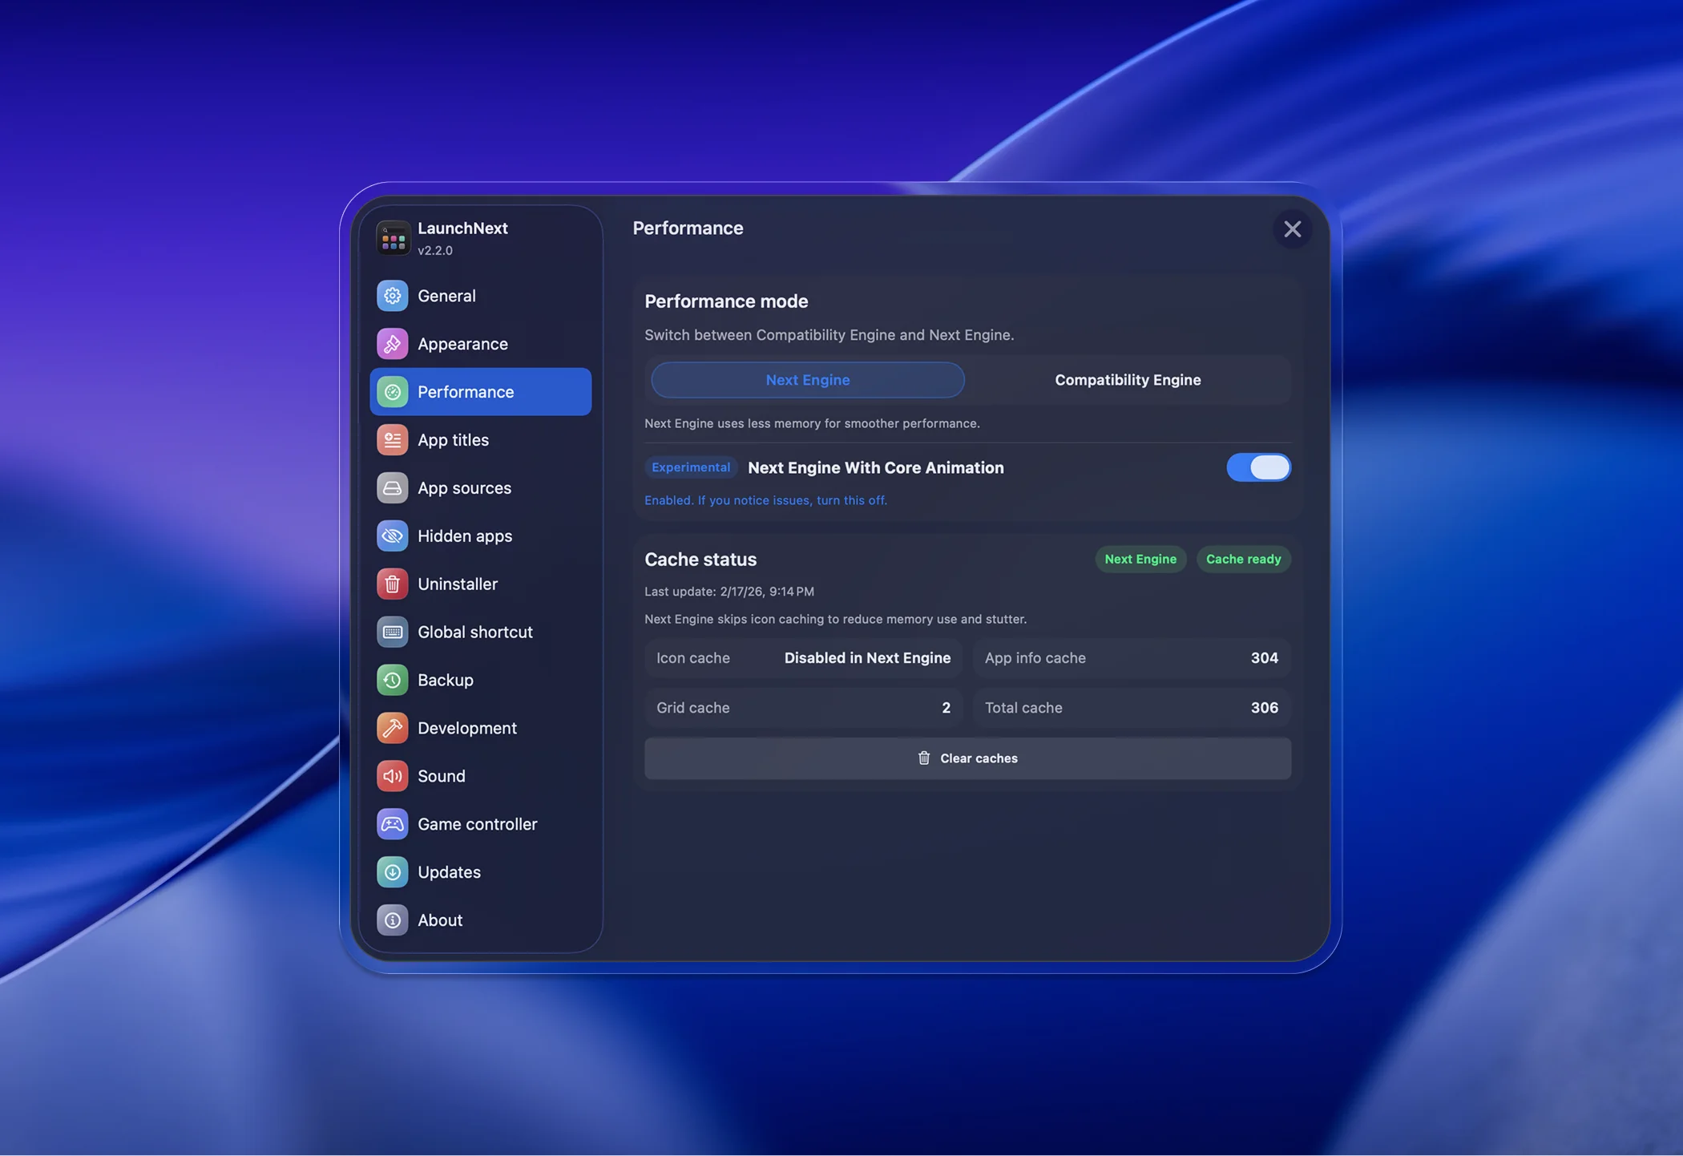
Task: Go to the Backup section
Action: pyautogui.click(x=445, y=680)
